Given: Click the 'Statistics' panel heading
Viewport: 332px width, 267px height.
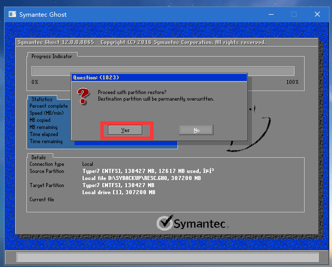Looking at the screenshot, I should [x=42, y=99].
